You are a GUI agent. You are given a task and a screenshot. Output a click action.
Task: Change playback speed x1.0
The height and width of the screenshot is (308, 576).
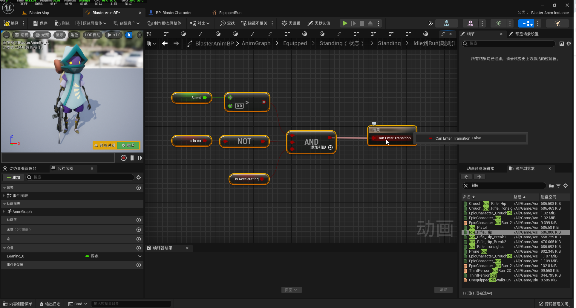(x=114, y=35)
